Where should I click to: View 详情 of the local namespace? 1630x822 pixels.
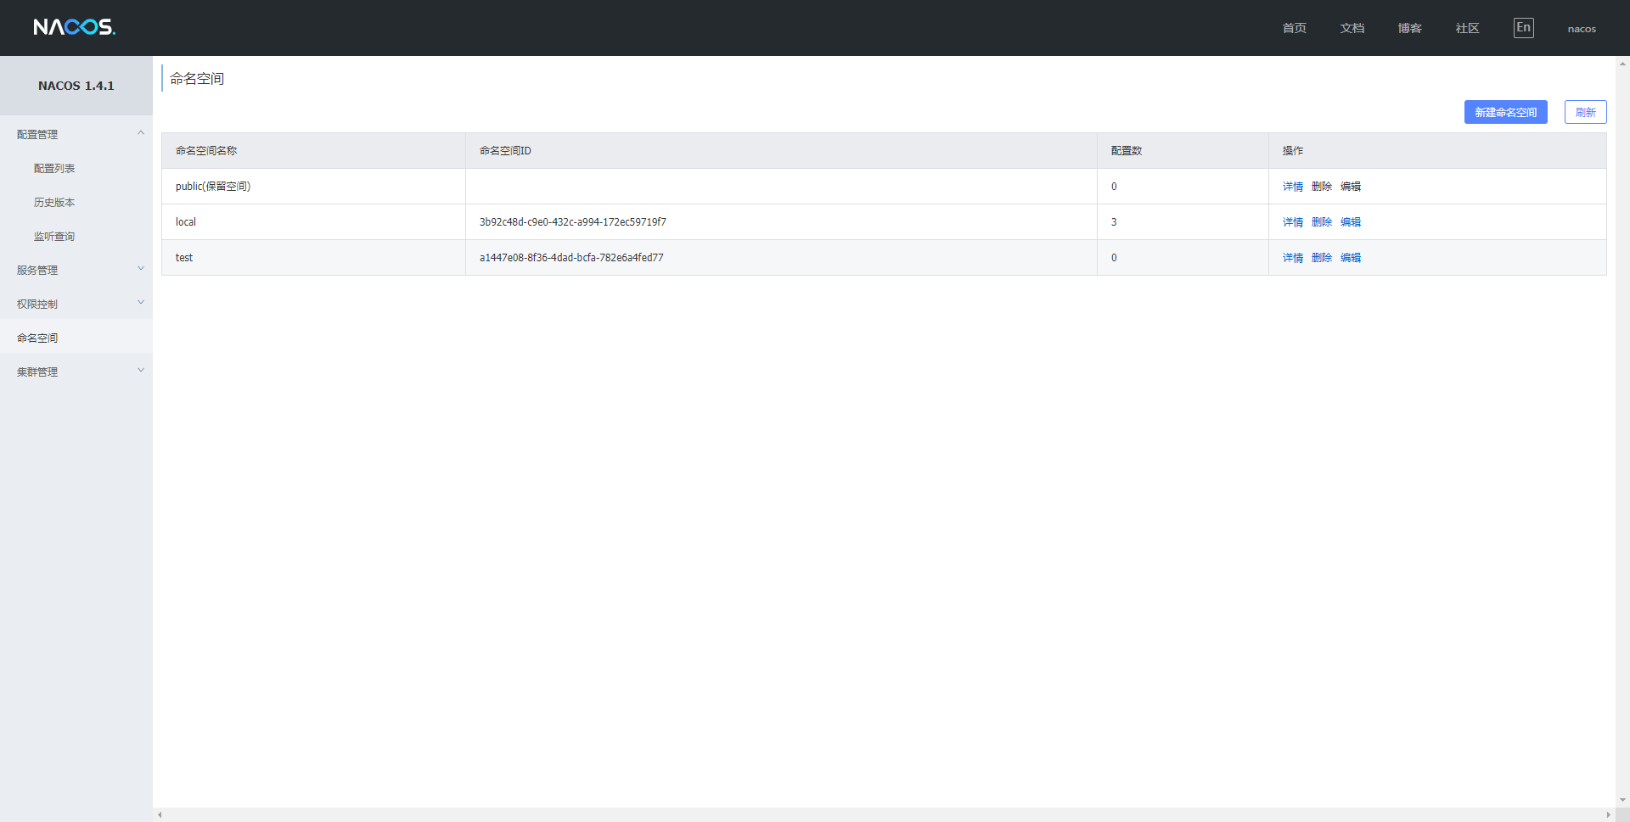coord(1291,221)
